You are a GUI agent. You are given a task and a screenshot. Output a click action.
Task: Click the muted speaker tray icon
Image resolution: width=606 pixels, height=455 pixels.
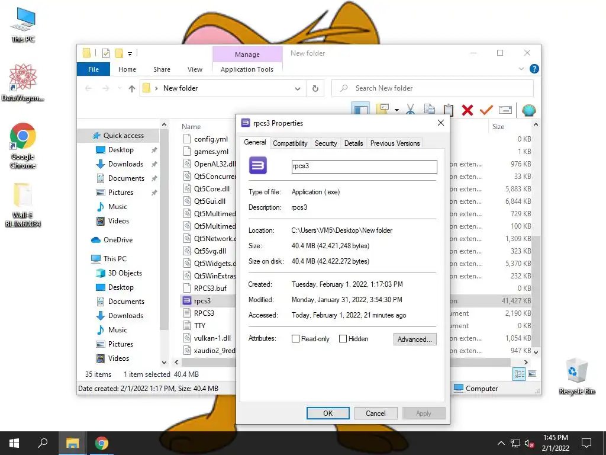tap(529, 443)
